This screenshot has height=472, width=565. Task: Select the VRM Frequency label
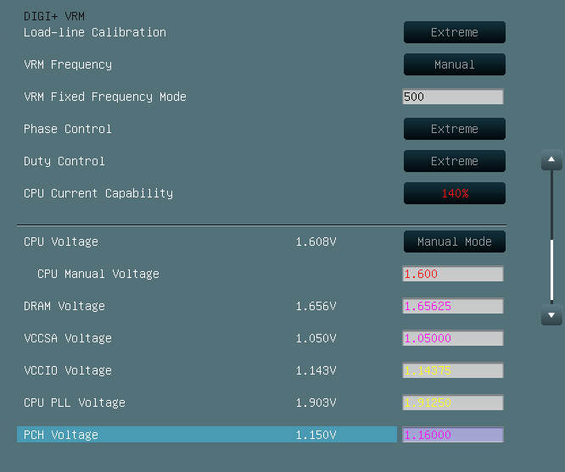[68, 64]
